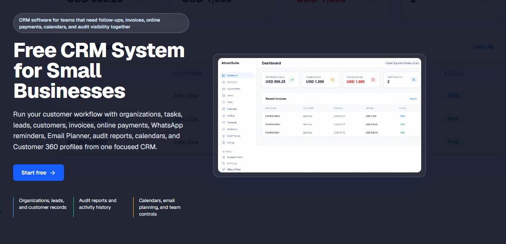Click the Calendars, email planning feature text

click(160, 207)
